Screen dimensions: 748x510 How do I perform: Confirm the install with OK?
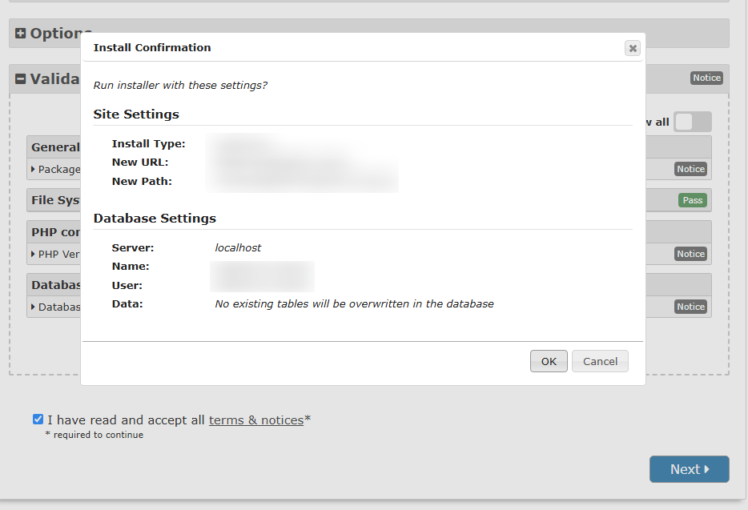[549, 361]
